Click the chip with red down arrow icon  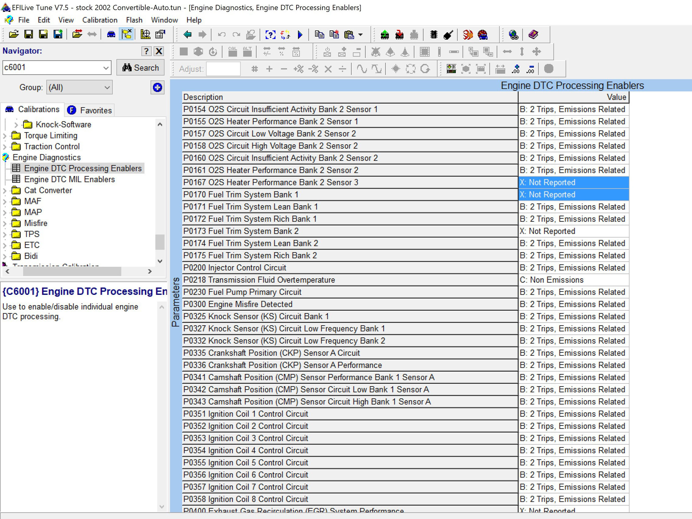tap(399, 34)
